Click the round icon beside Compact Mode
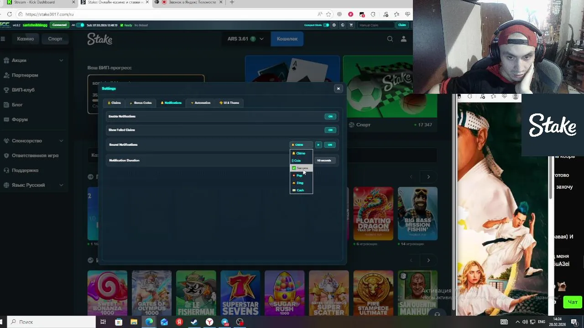Viewport: 584px width, 328px height. click(x=334, y=25)
